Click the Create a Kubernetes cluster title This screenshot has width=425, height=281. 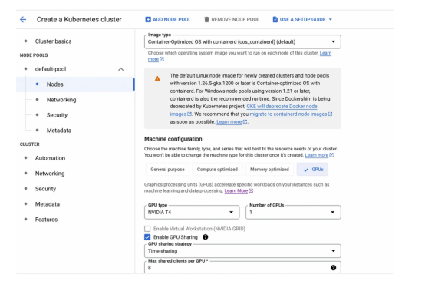pos(79,19)
